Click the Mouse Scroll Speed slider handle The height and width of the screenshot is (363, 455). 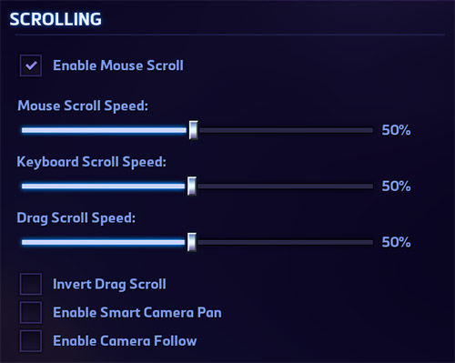pos(193,130)
